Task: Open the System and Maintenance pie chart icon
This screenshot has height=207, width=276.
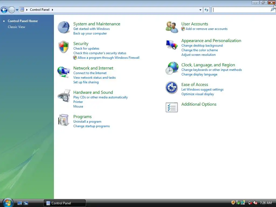Action: click(x=64, y=27)
